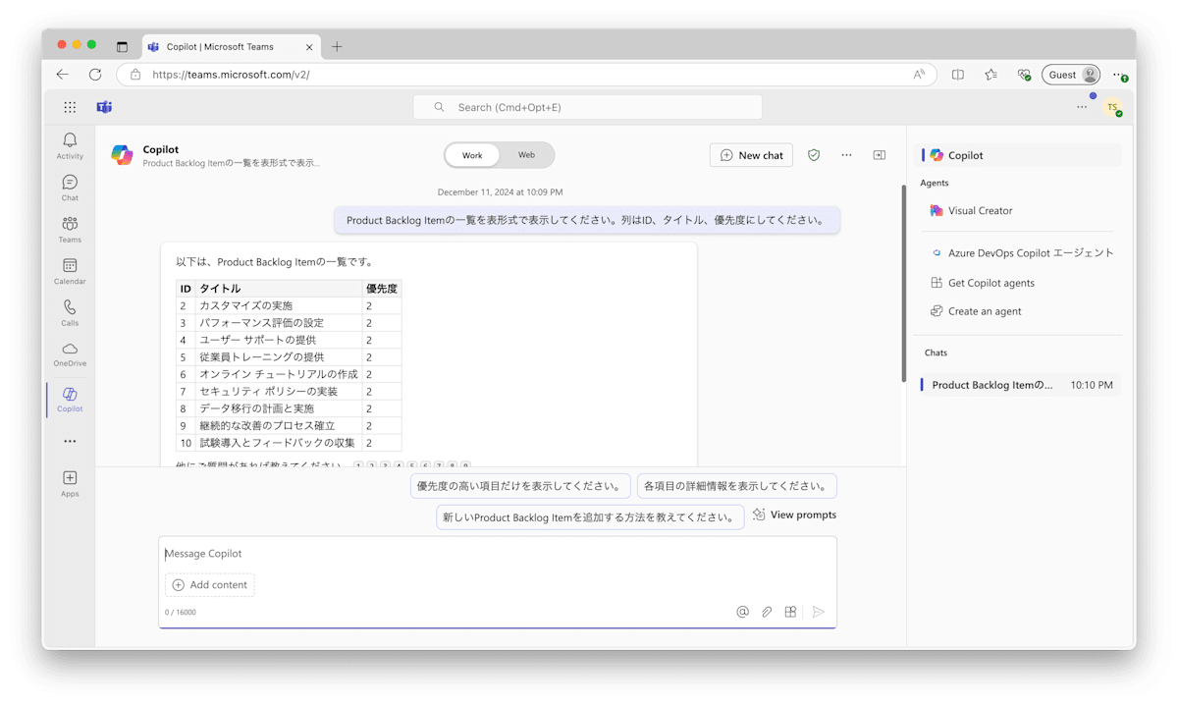
Task: Focus the Teams search box
Action: tap(587, 107)
